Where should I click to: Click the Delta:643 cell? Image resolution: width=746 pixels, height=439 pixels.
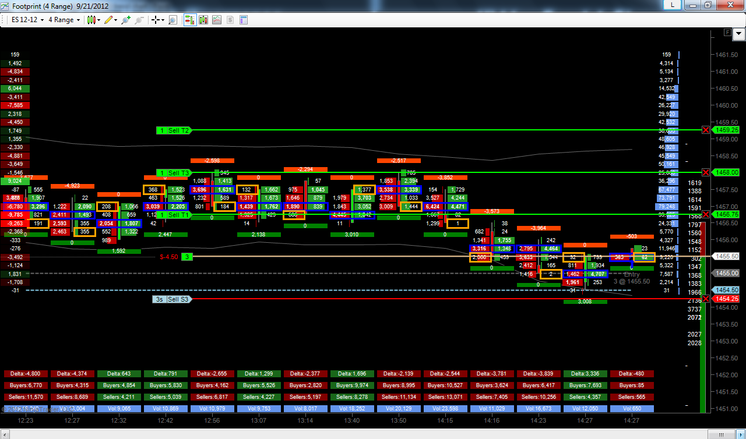[119, 374]
